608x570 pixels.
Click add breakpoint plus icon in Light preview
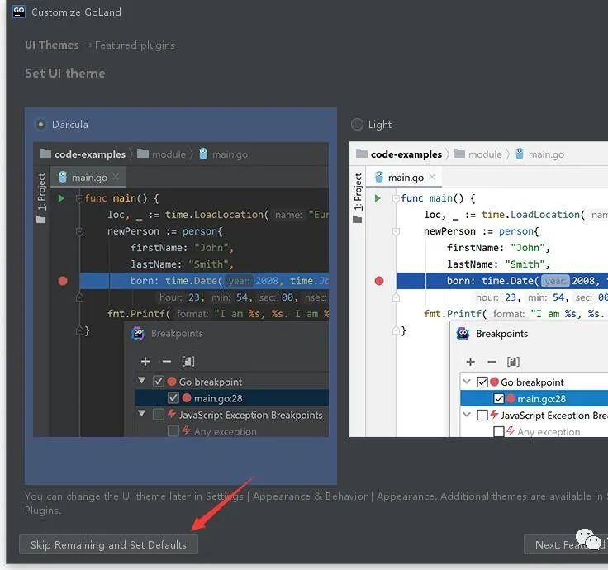pos(470,362)
